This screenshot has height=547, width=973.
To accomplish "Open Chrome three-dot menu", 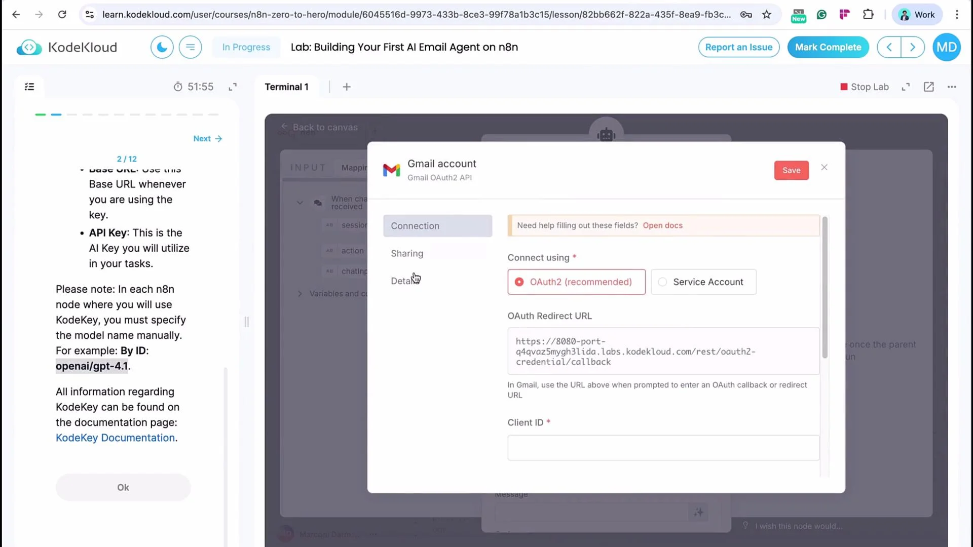I will (x=957, y=15).
